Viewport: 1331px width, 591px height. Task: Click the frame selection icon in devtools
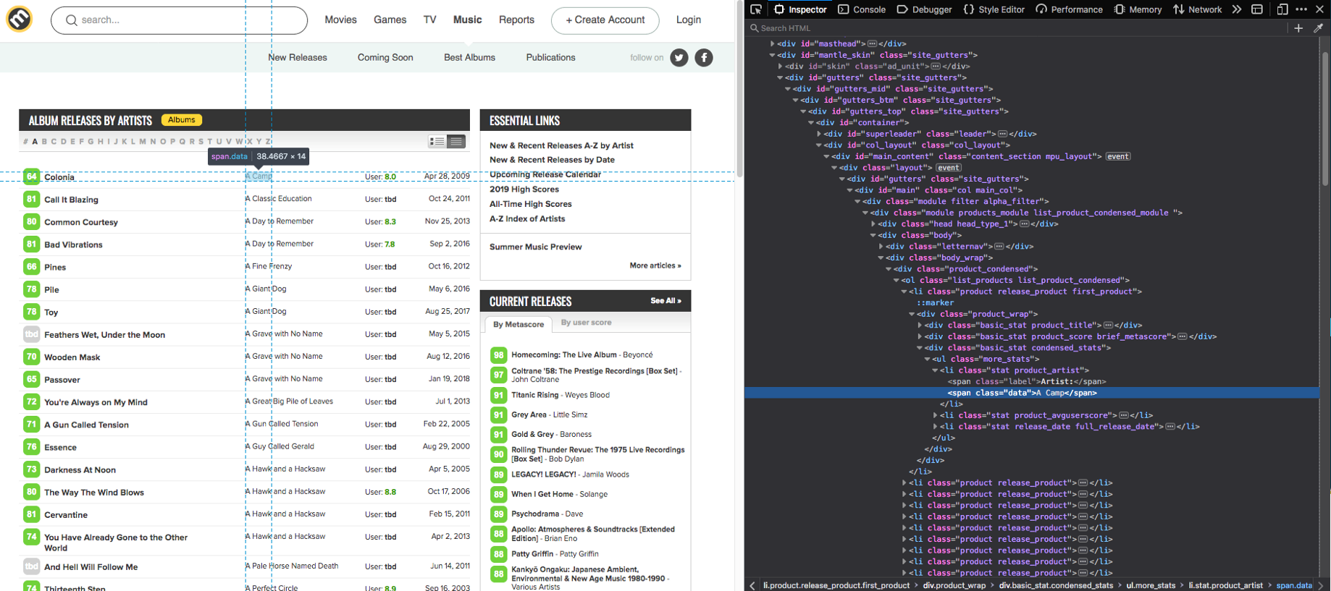pos(1257,9)
